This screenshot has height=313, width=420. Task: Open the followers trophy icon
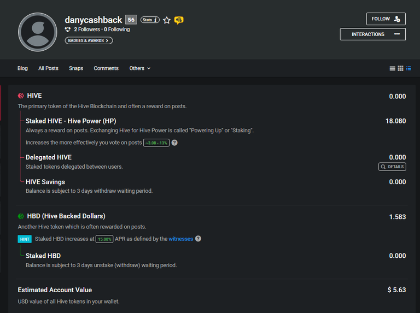[x=67, y=29]
